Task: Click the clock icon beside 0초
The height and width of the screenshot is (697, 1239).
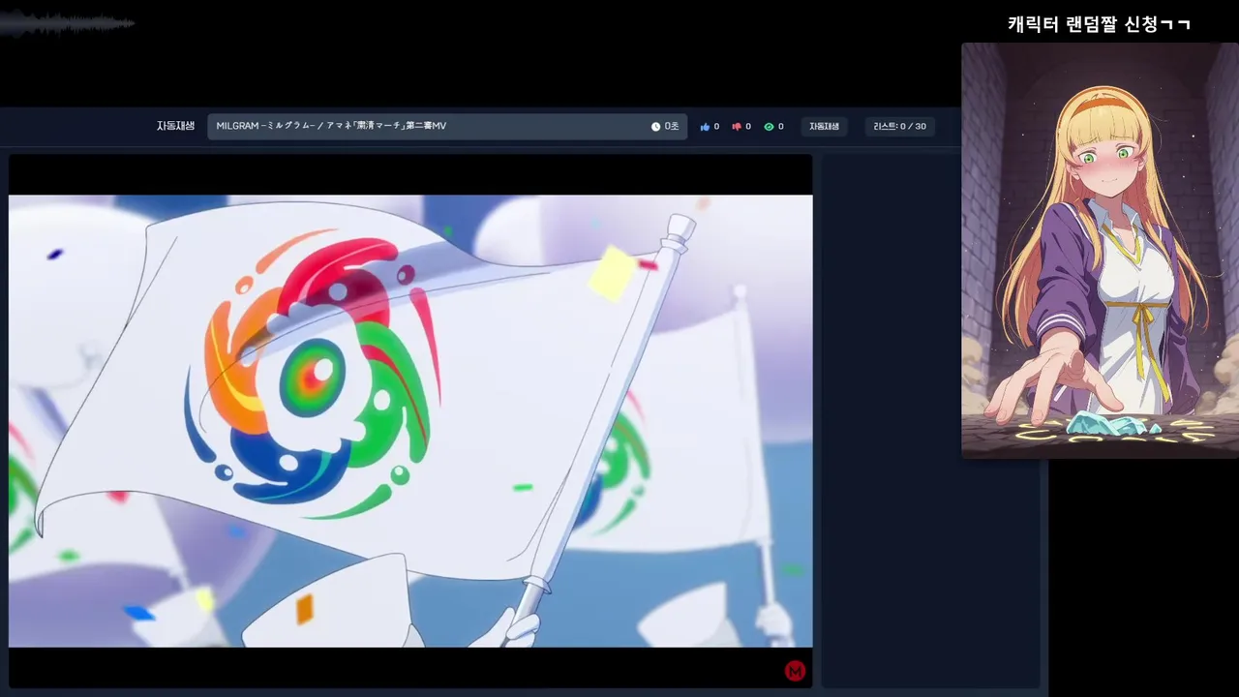Action: (655, 127)
